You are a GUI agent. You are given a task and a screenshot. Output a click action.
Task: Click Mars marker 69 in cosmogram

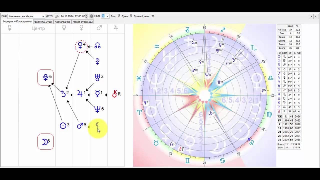pos(194,71)
